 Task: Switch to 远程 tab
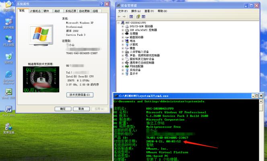(x=96, y=11)
